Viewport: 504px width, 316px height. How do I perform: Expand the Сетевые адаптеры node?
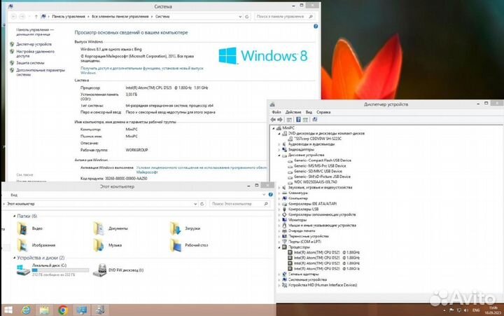coord(279,274)
